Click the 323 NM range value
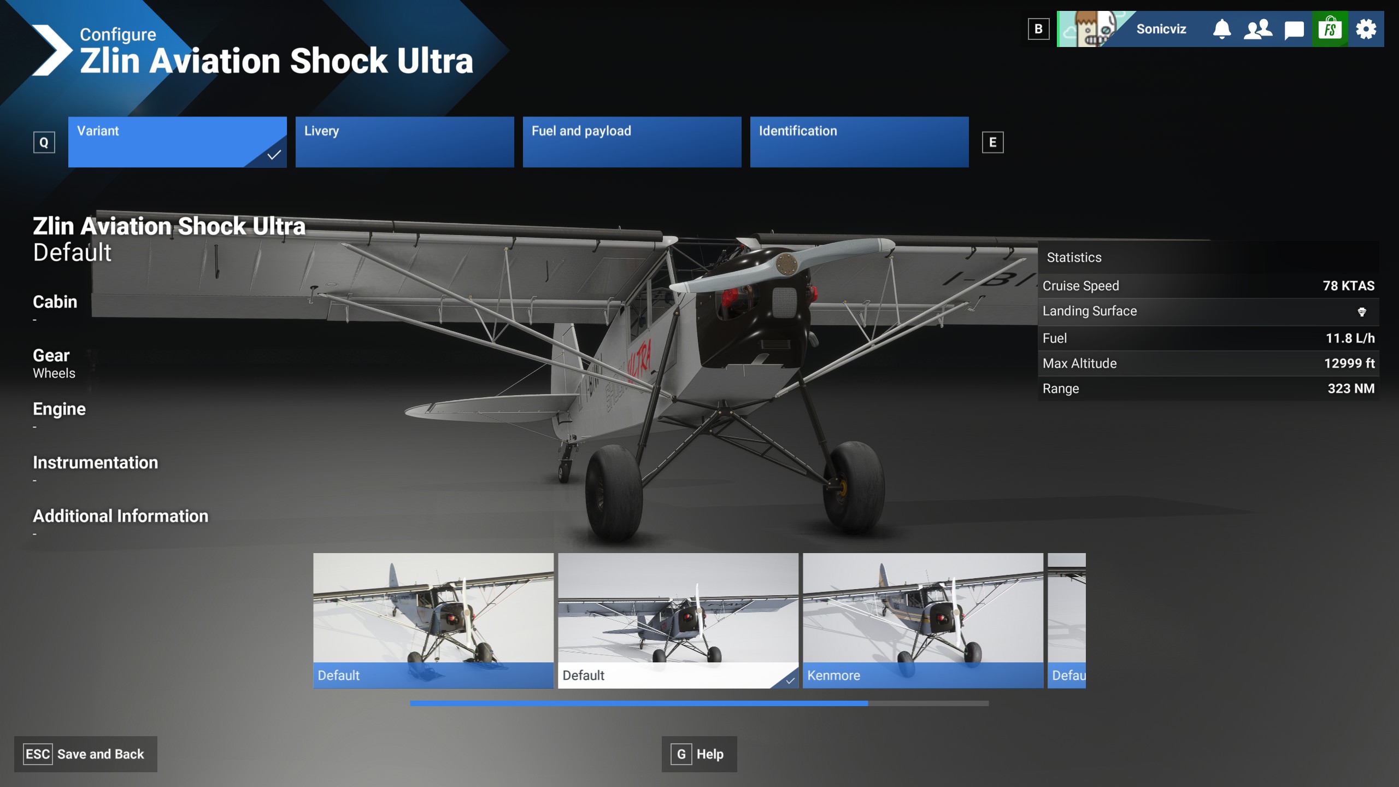 [x=1351, y=389]
